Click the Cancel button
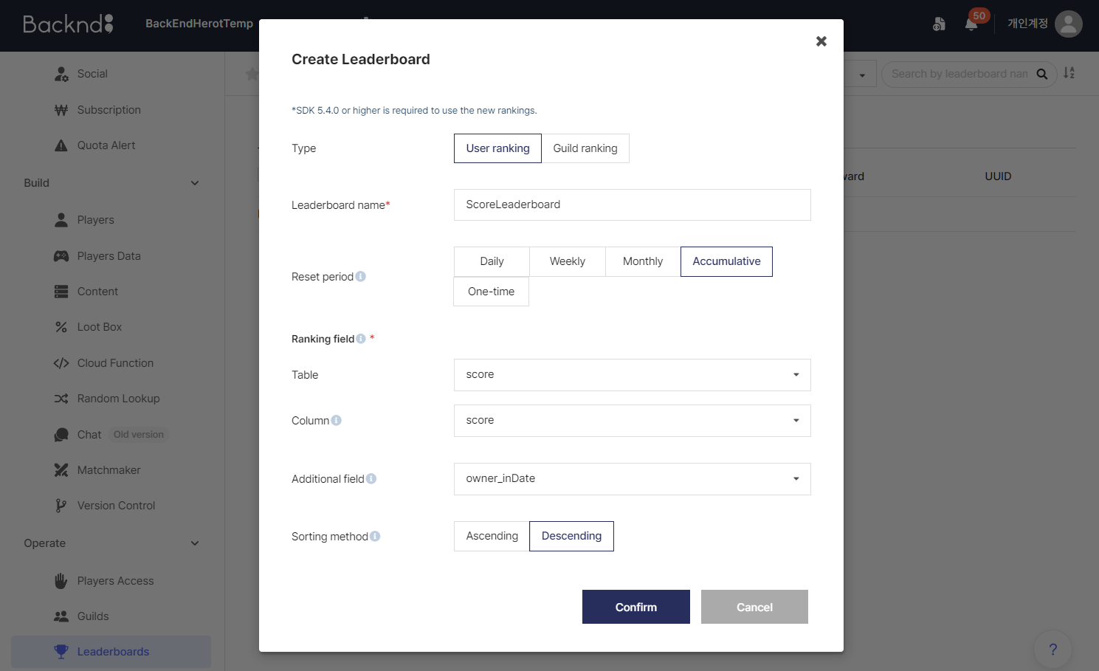 point(754,607)
